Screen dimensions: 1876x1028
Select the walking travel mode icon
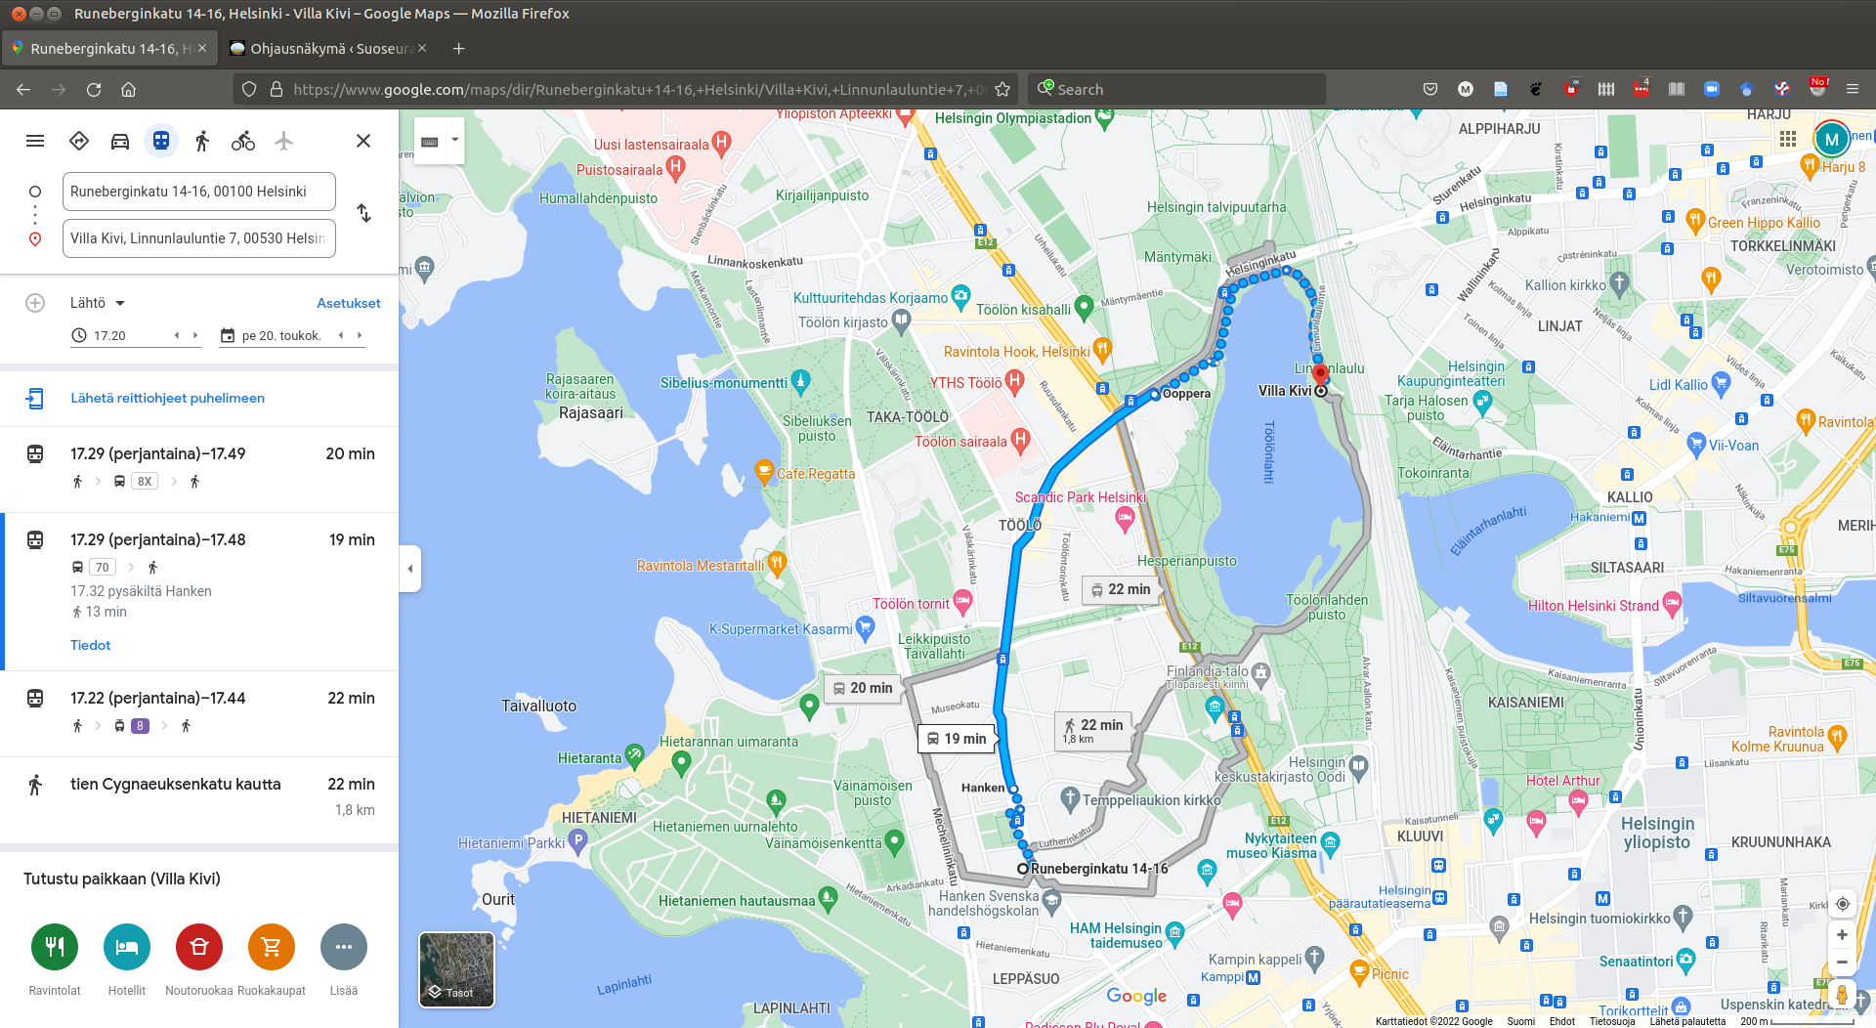202,142
